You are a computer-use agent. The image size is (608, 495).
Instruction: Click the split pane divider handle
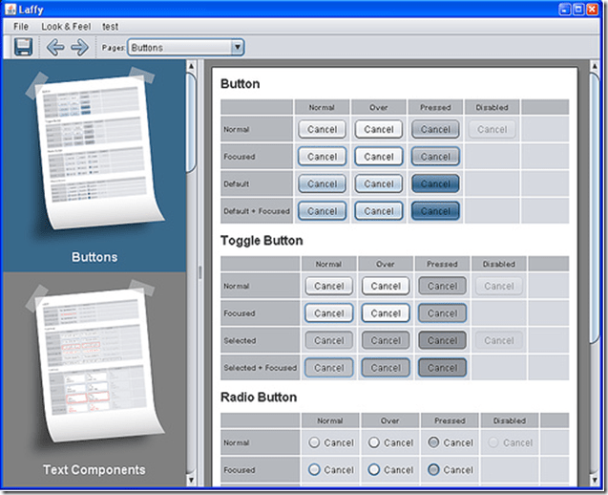pos(199,272)
